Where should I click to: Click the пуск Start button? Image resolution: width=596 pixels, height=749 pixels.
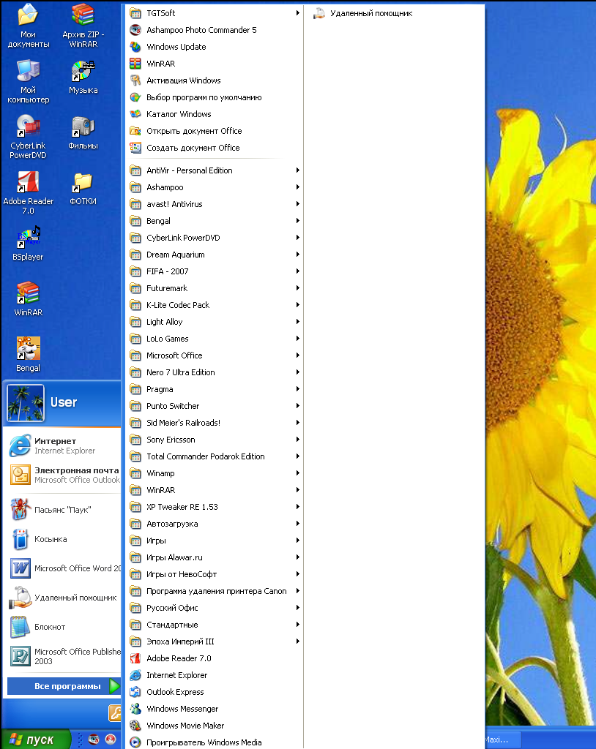(35, 739)
